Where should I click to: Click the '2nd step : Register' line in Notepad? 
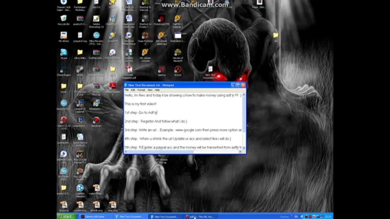[156, 121]
